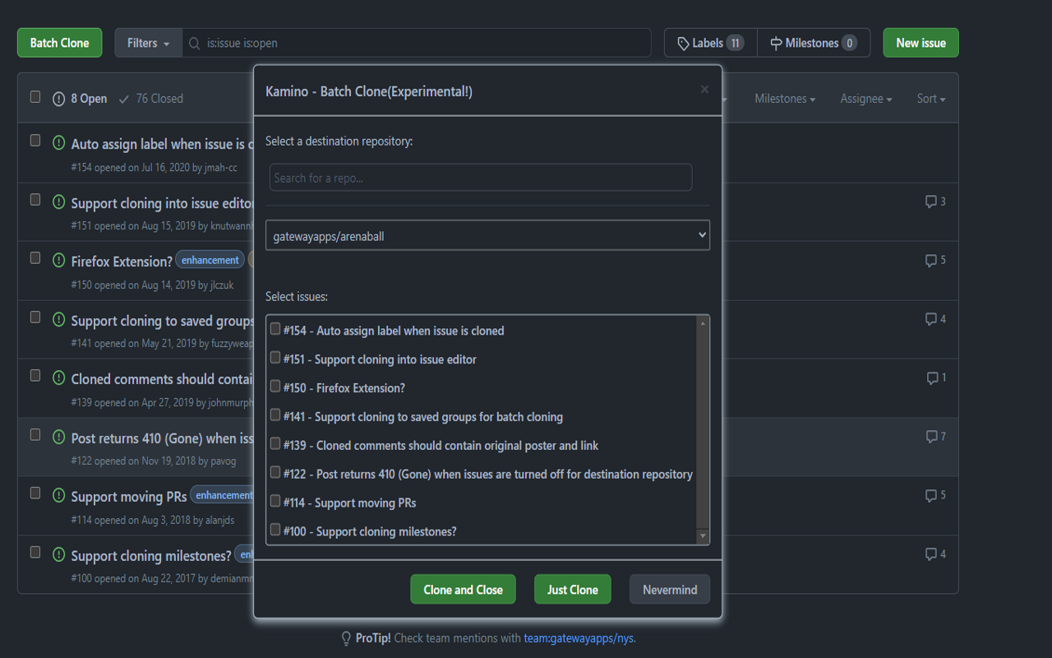
Task: Click the Search for a repo field
Action: point(481,178)
